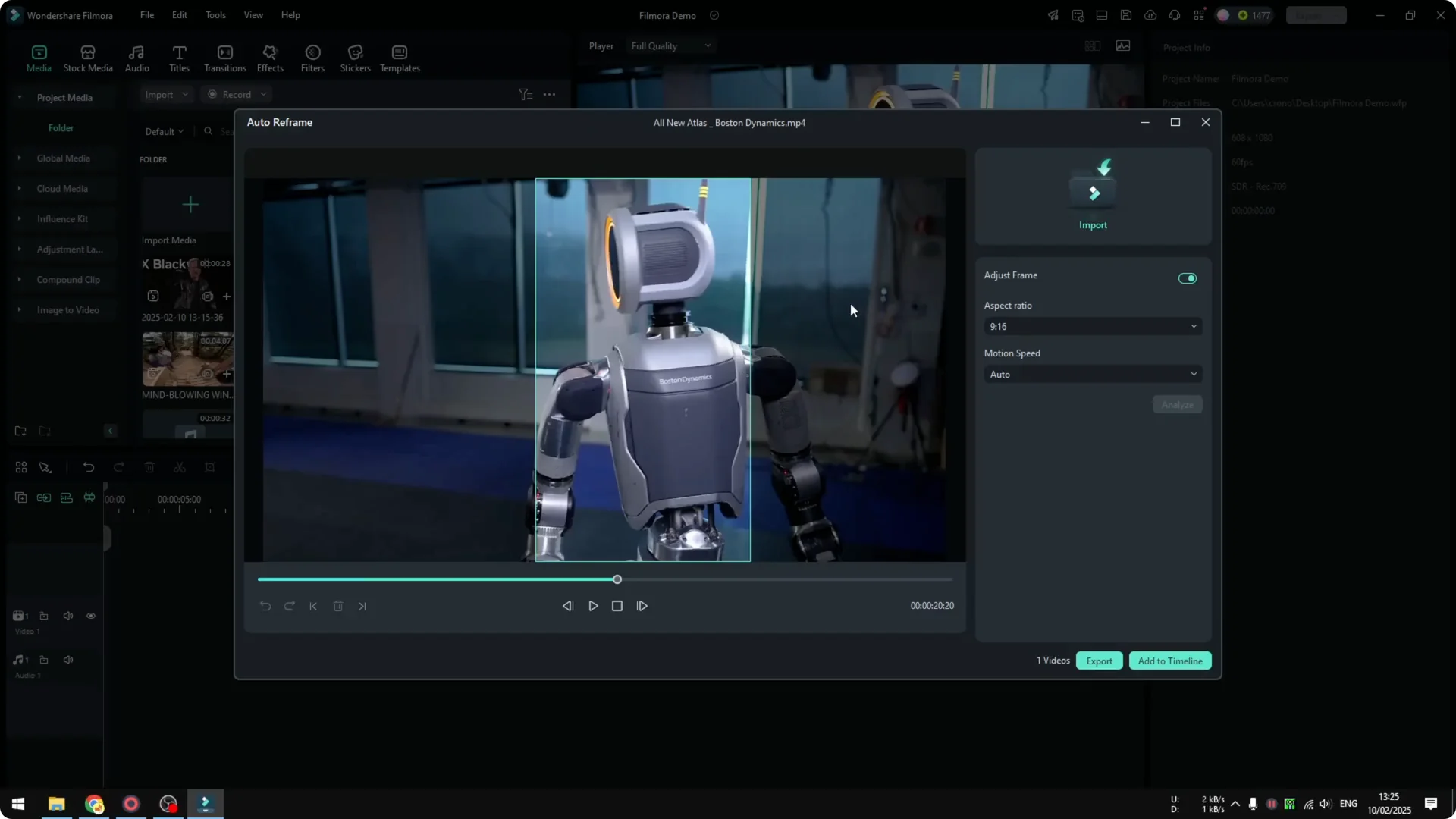Expand Influence Kit in sidebar
Image resolution: width=1456 pixels, height=819 pixels.
point(20,219)
